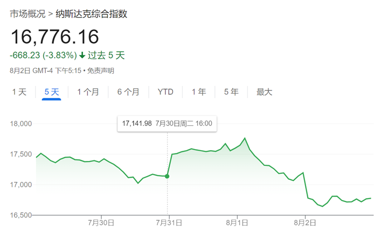The image size is (388, 232).
Task: Select the YTD range tab
Action: point(165,92)
